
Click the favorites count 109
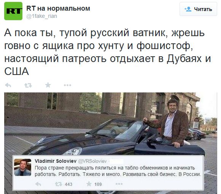98,184
